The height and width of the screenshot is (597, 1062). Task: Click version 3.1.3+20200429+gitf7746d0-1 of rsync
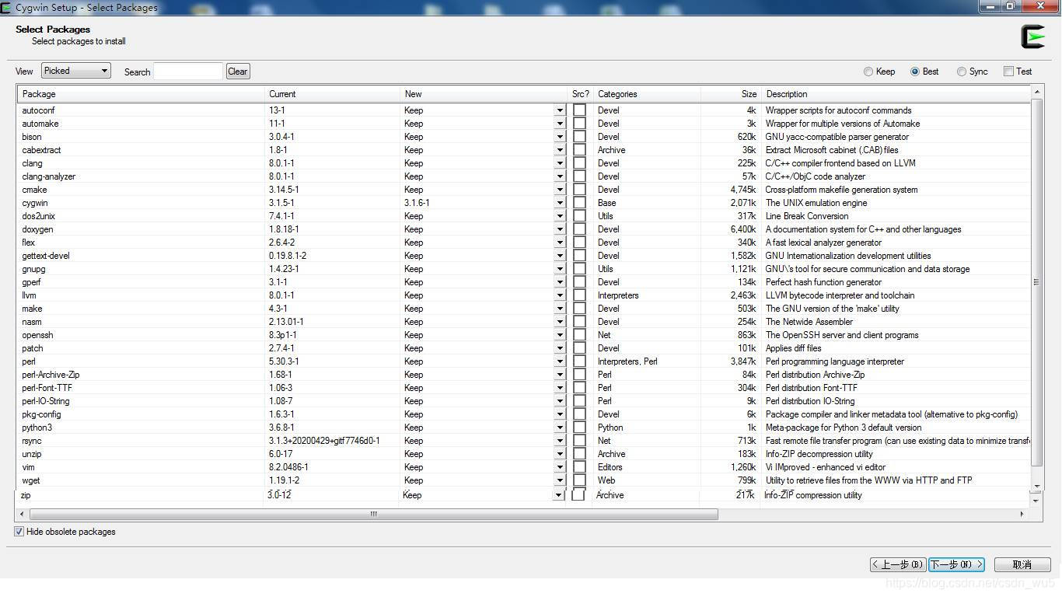coord(324,441)
